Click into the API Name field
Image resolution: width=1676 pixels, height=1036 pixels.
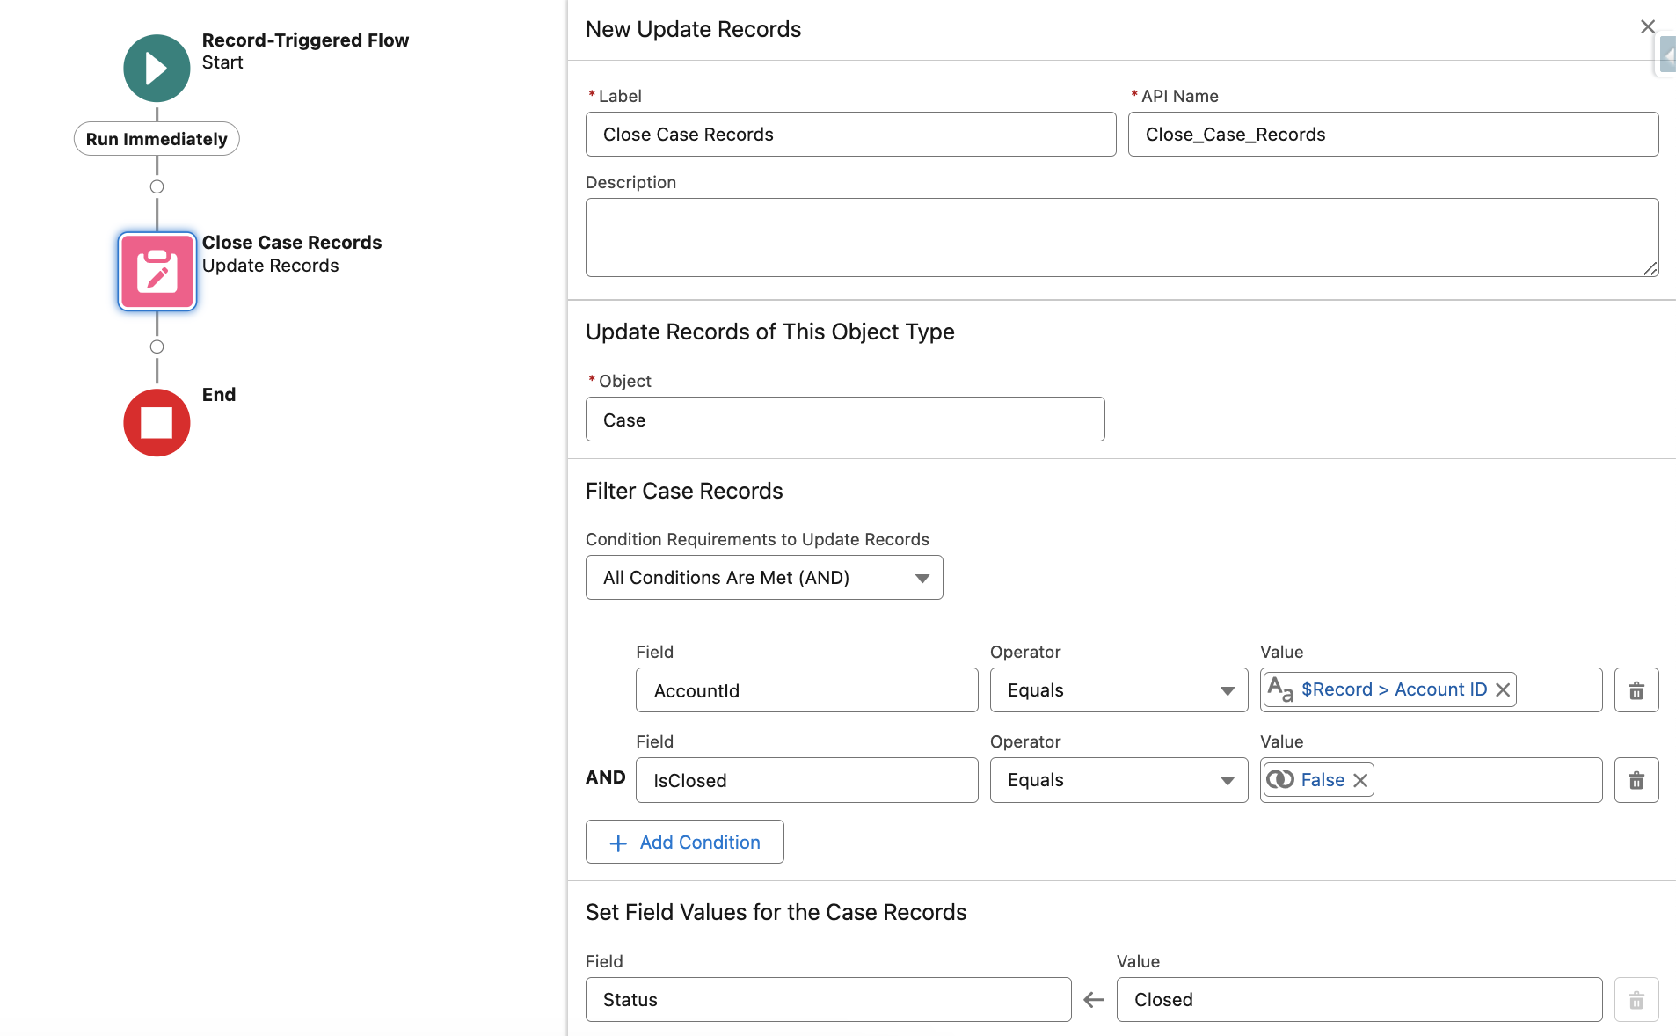(x=1392, y=135)
